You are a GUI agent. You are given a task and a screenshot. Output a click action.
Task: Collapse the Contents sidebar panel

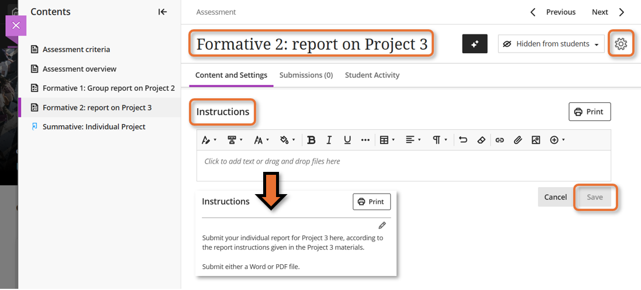163,12
